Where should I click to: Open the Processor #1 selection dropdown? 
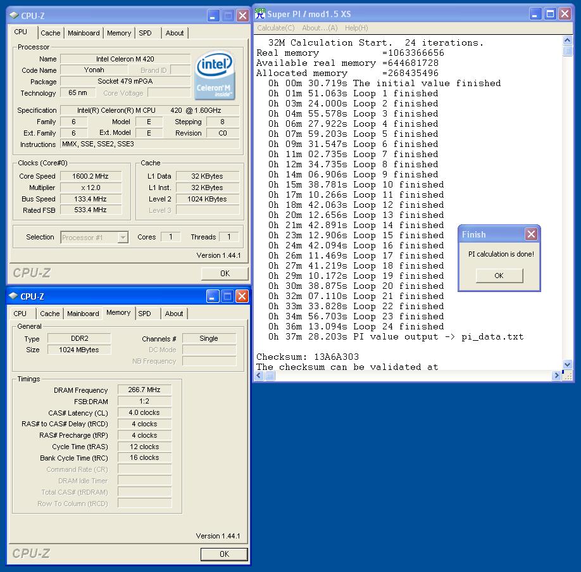[x=122, y=238]
